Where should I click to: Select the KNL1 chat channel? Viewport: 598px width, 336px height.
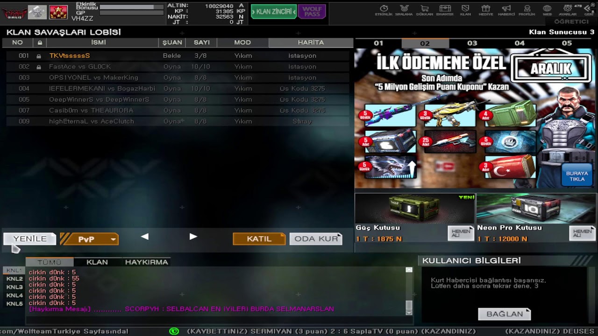point(14,271)
